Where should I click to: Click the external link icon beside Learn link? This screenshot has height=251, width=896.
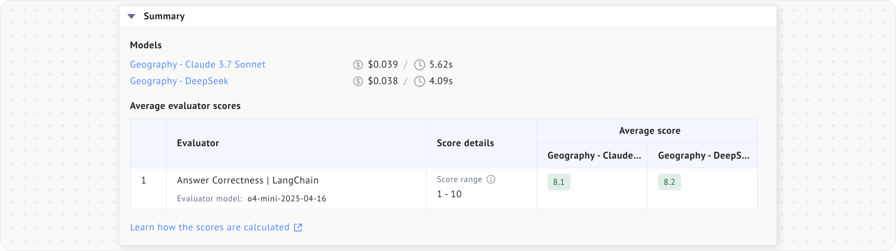coord(298,228)
